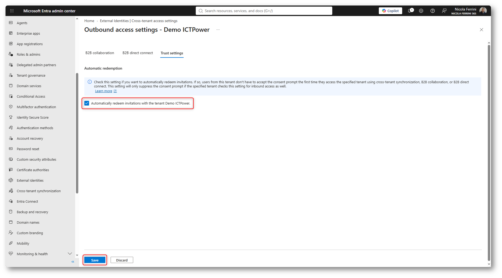Open the Tenant governance menu item
The height and width of the screenshot is (278, 502).
31,76
